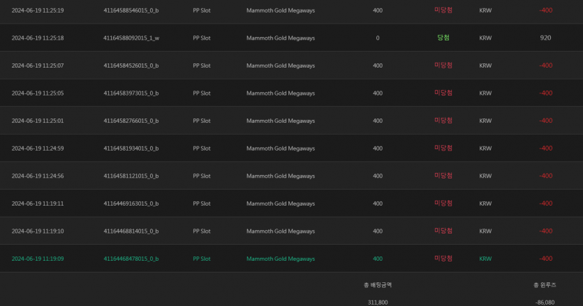Click the 920 win amount
The width and height of the screenshot is (583, 306).
click(x=545, y=38)
